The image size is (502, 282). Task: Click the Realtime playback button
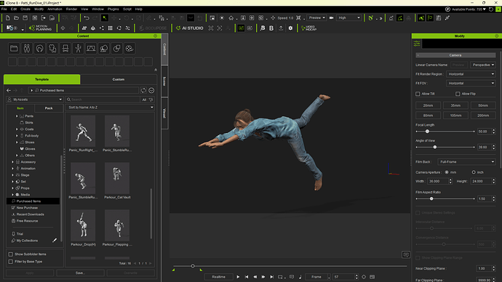[x=218, y=277]
